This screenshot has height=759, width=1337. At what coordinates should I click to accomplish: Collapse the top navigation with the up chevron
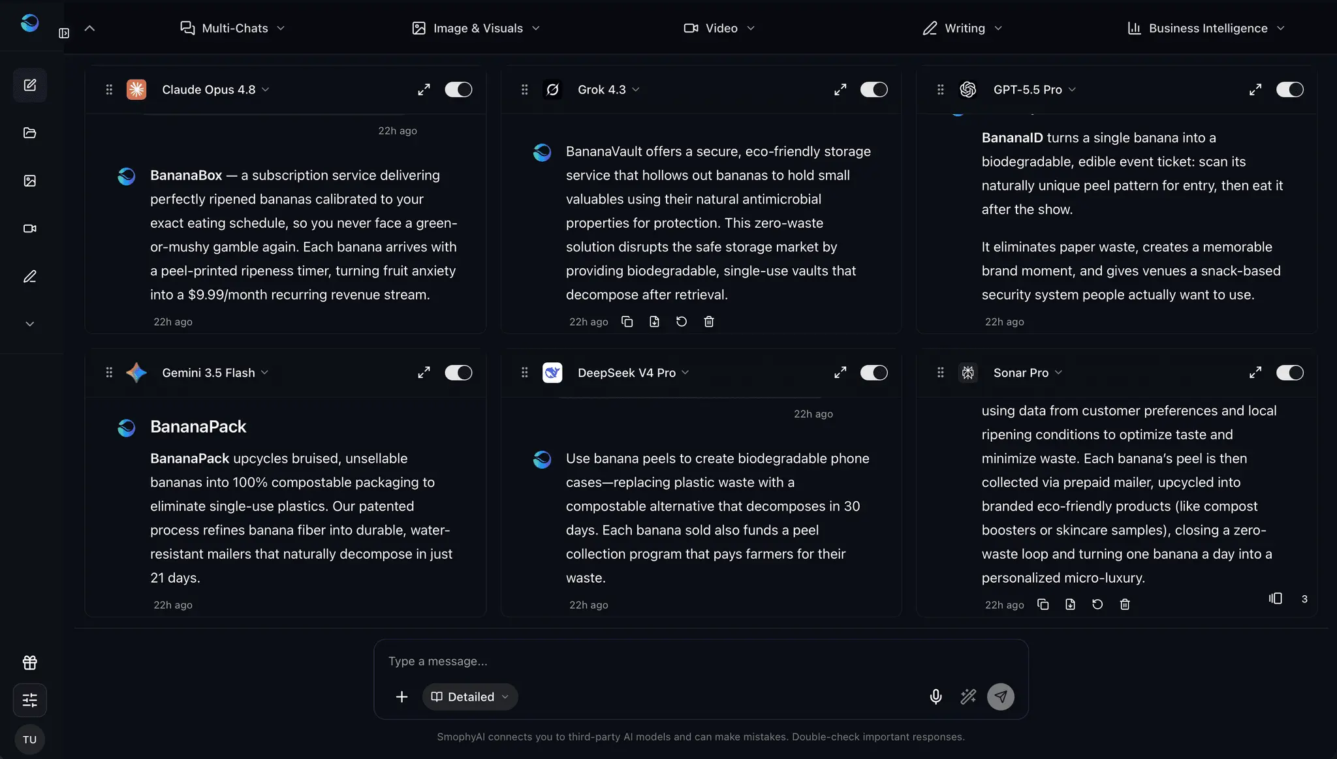[89, 28]
